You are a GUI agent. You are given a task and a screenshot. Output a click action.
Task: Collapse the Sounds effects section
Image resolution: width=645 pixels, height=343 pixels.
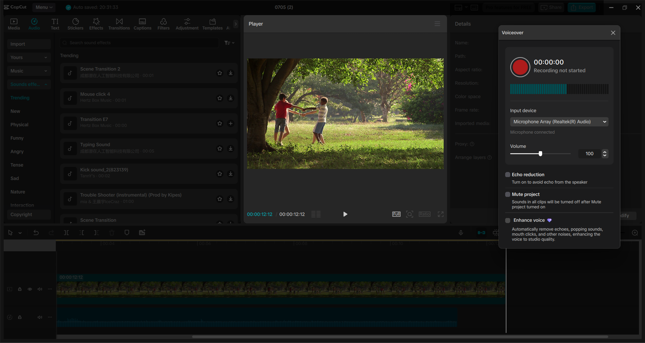click(29, 84)
